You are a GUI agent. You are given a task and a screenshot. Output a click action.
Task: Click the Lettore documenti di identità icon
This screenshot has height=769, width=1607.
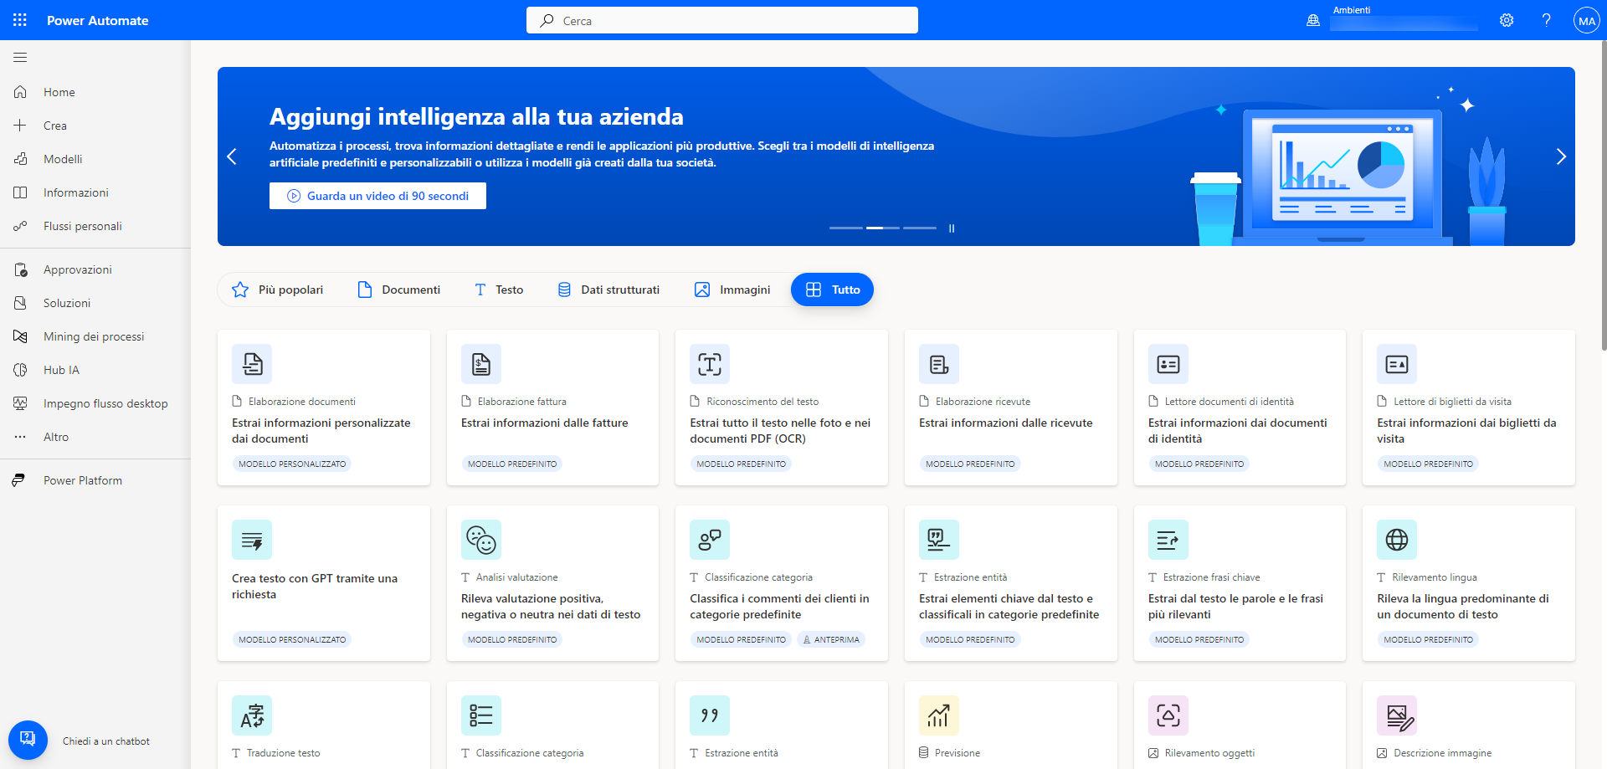pyautogui.click(x=1168, y=364)
